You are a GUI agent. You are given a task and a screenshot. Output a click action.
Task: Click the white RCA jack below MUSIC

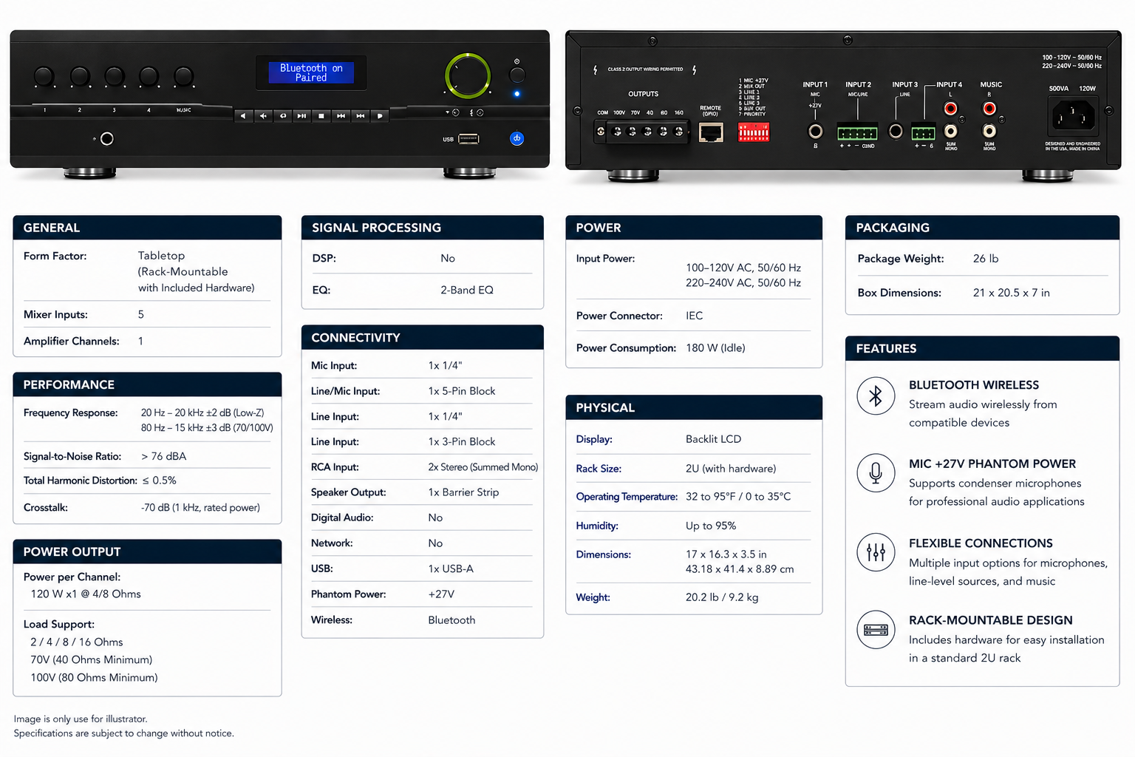989,132
